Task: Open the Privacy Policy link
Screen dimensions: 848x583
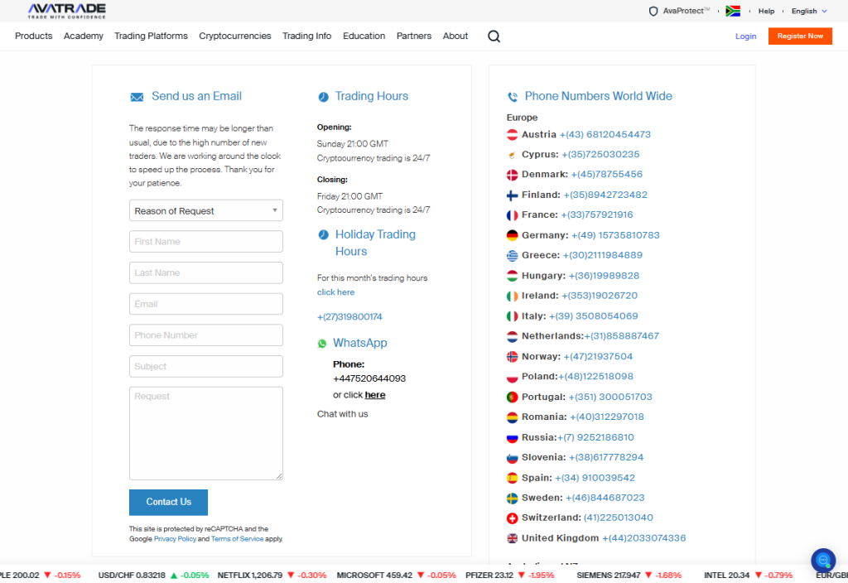Action: click(175, 538)
